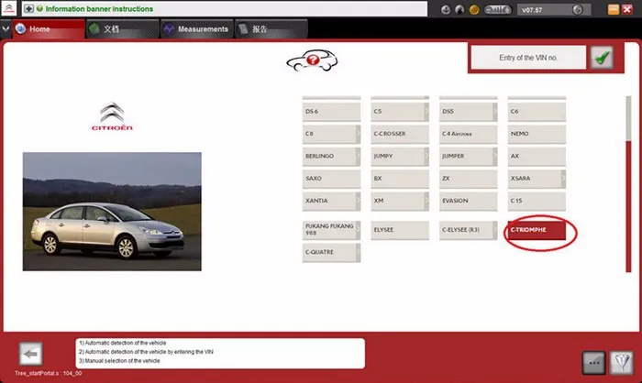This screenshot has height=383, width=642.
Task: Click the ellipsis more options button
Action: pos(593,363)
